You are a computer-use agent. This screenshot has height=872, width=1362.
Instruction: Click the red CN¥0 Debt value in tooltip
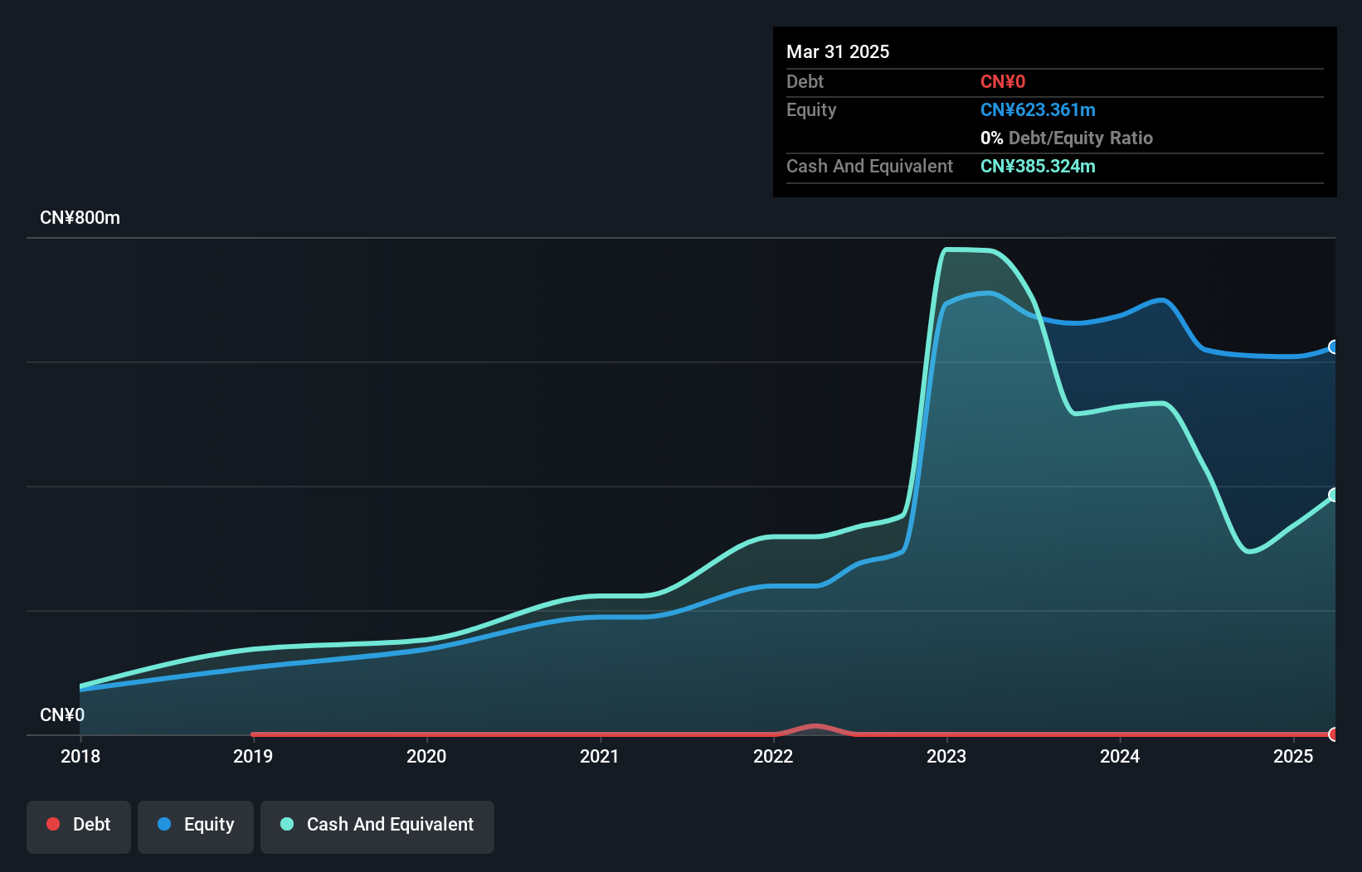1003,81
